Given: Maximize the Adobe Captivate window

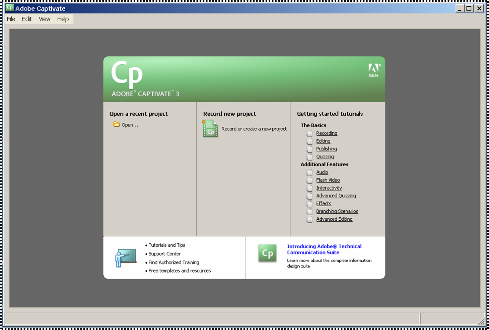Looking at the screenshot, I should [470, 8].
